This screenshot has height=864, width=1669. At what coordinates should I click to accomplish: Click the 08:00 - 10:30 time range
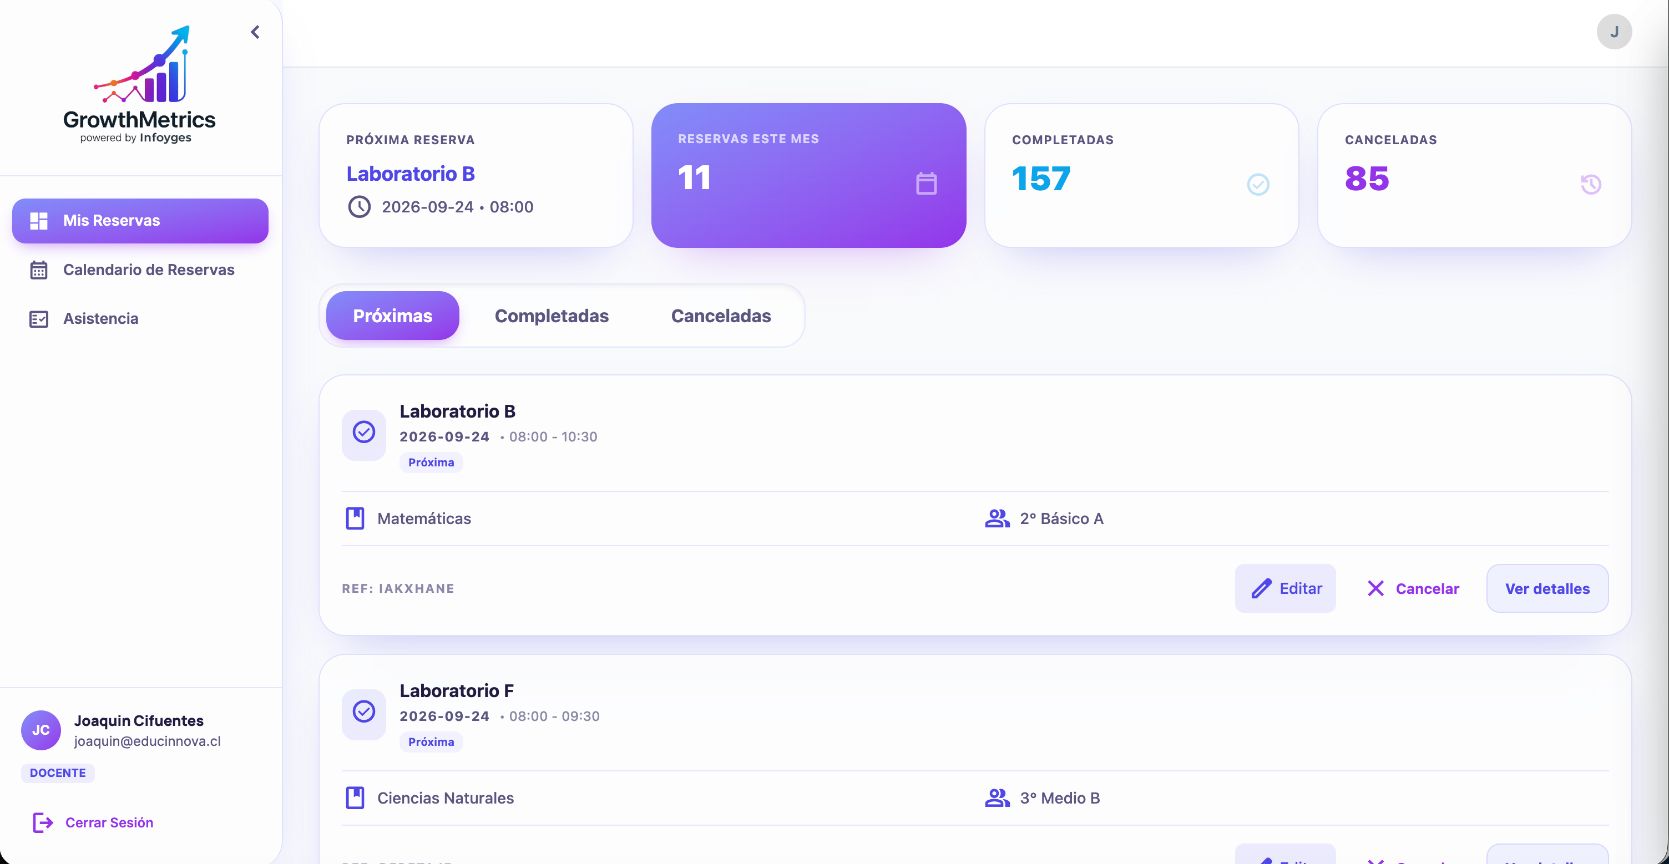[x=553, y=436]
